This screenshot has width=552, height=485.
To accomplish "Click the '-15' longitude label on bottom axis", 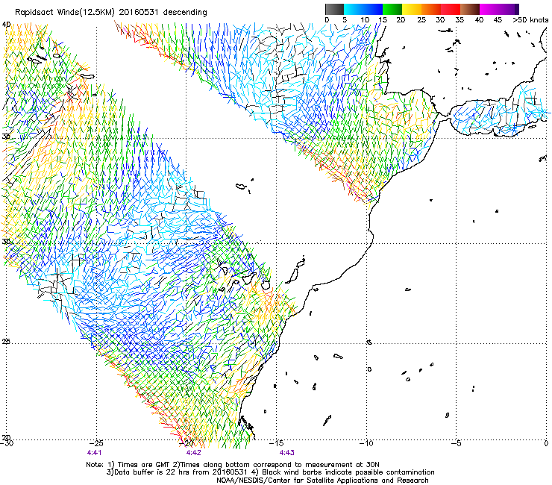I will (276, 443).
